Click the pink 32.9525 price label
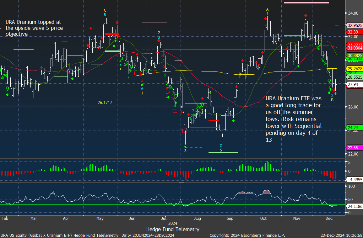This screenshot has height=238, width=363. [354, 25]
